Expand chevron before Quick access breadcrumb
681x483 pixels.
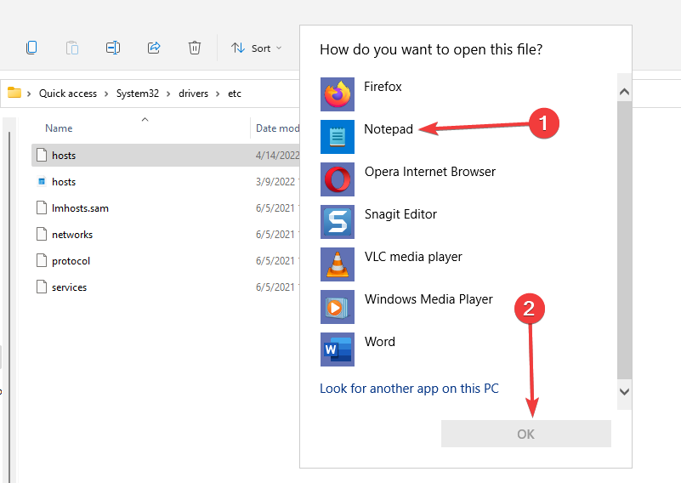coord(29,94)
